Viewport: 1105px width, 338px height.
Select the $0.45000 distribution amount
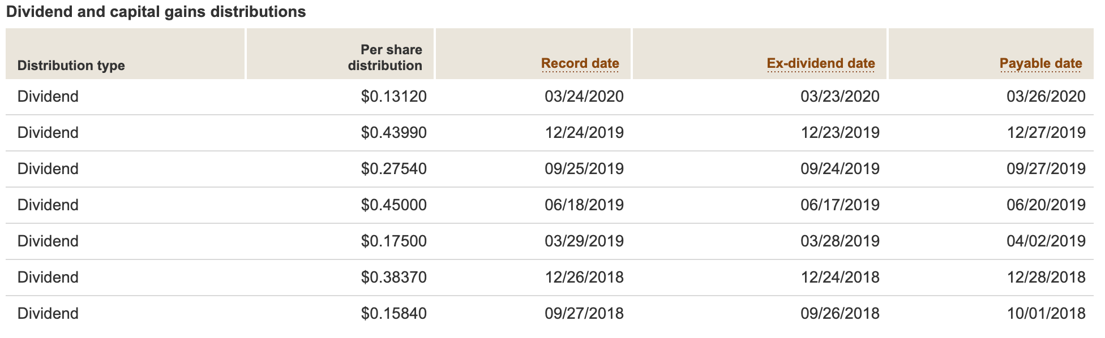point(394,205)
